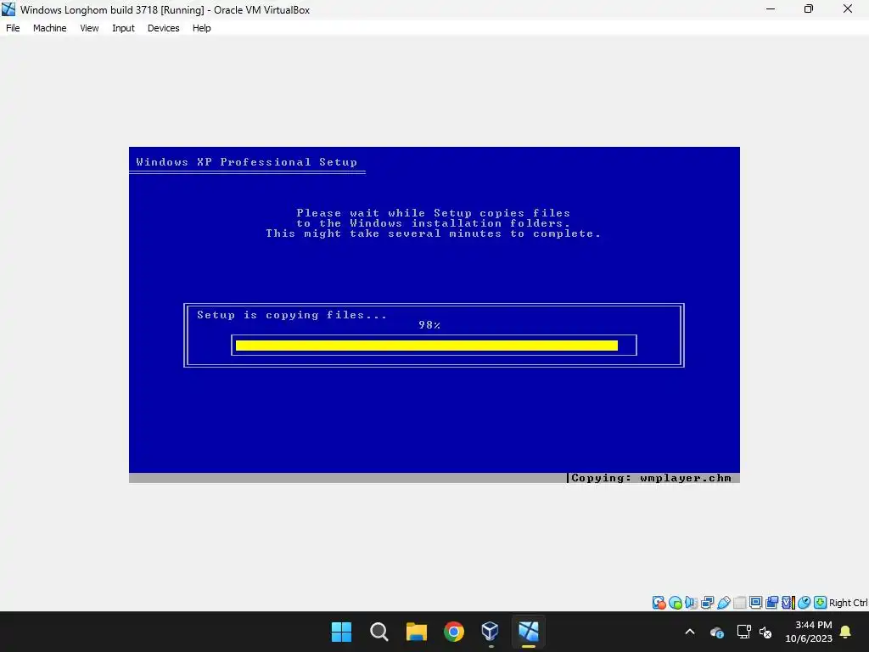Open the notification bell
The image size is (869, 652).
pos(846,632)
